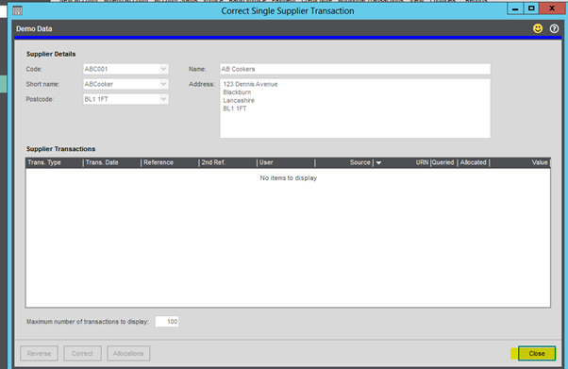
Task: Open the Source column filter arrow
Action: [x=378, y=162]
